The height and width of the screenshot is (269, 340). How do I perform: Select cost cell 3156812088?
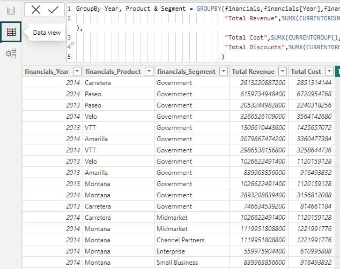coord(312,195)
